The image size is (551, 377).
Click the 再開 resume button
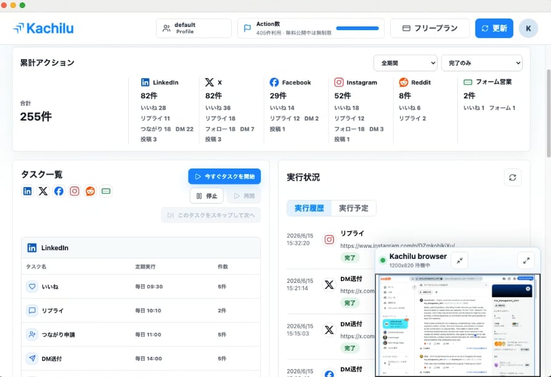click(244, 196)
